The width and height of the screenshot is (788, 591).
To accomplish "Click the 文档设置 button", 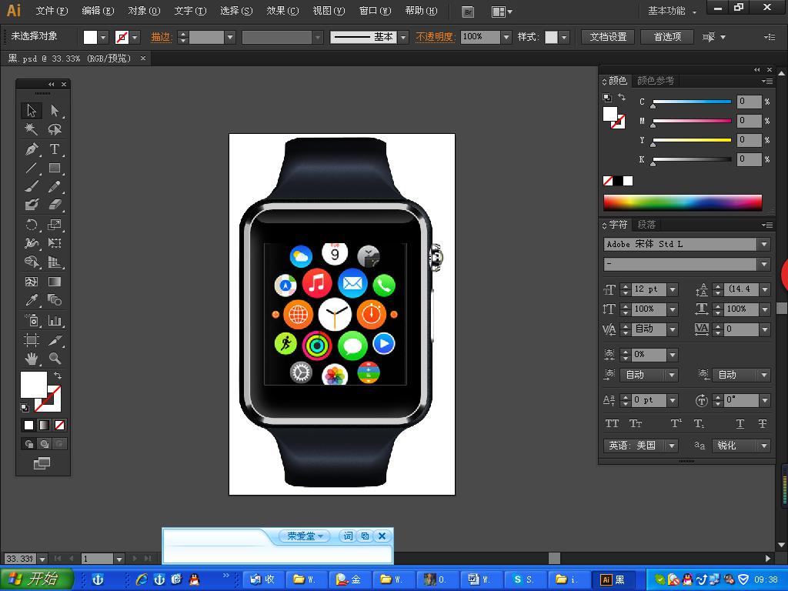I will coord(608,37).
